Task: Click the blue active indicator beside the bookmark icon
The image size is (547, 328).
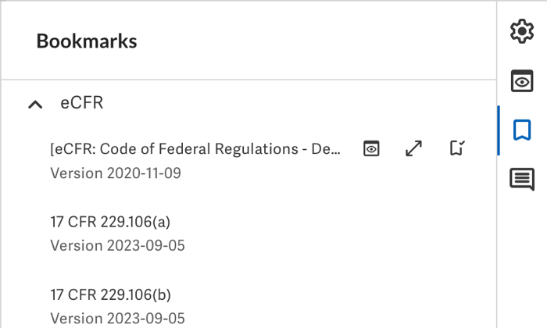Action: 499,130
